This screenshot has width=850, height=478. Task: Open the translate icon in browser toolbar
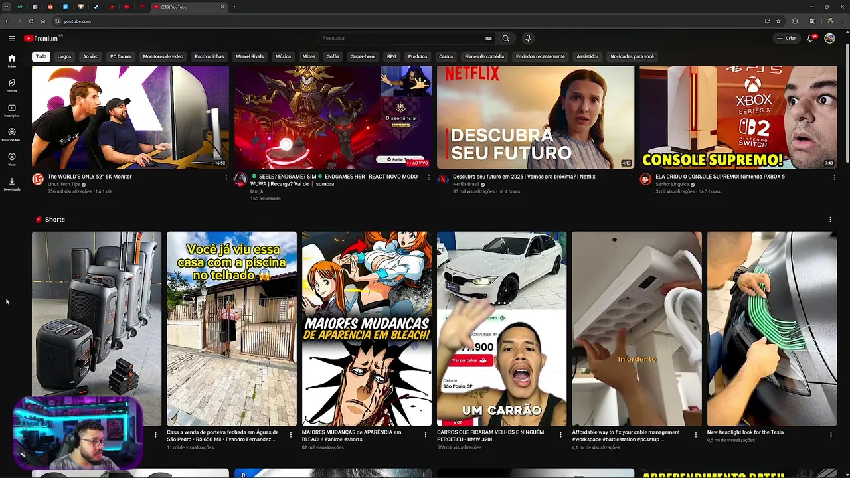812,21
